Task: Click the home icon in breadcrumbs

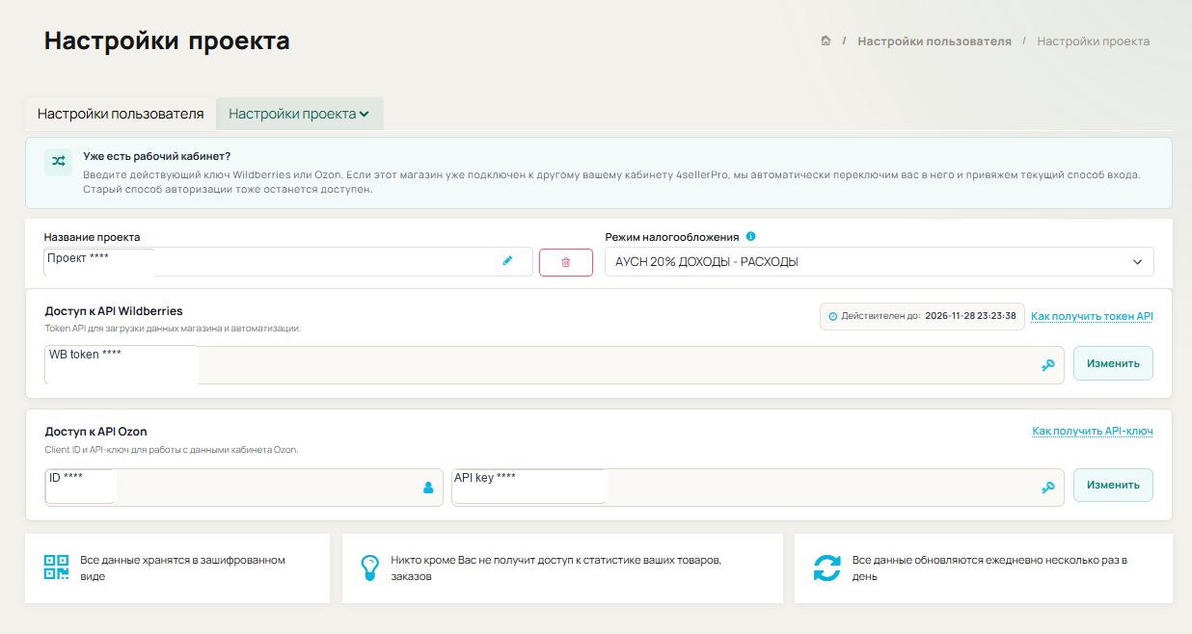Action: tap(826, 40)
